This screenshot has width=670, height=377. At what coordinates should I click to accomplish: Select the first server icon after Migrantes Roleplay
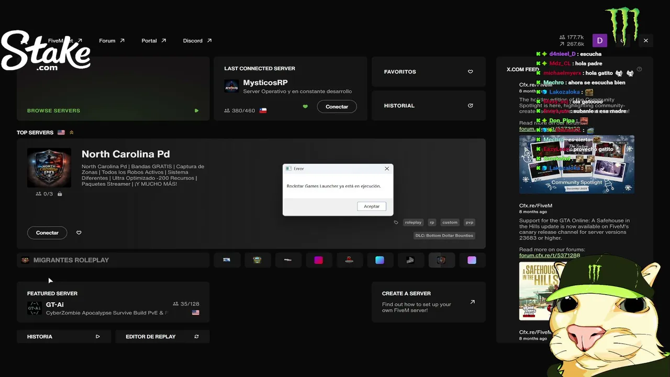coord(227,260)
